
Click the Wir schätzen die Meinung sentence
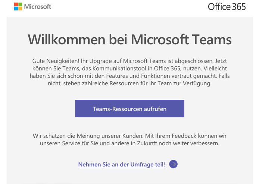pos(88,136)
